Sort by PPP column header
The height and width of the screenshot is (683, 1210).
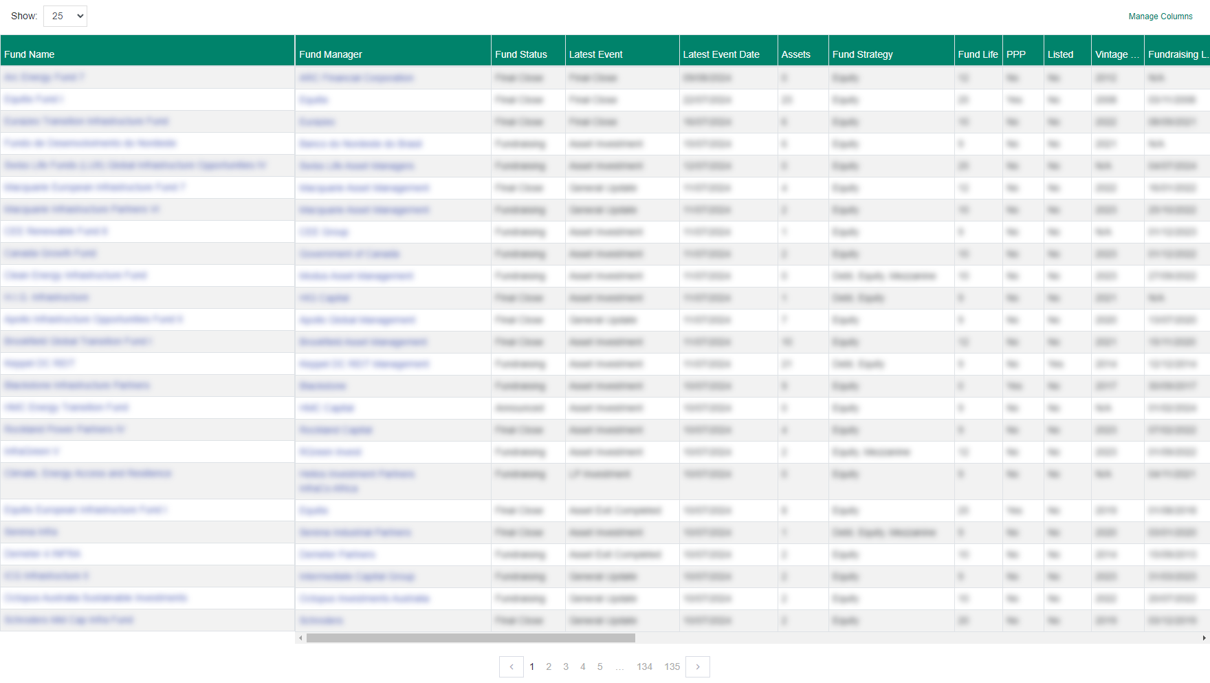[x=1015, y=54]
